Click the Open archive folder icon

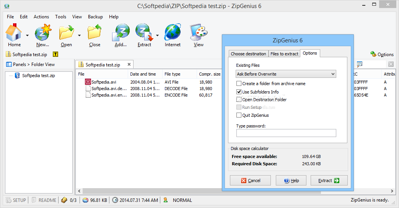[67, 32]
